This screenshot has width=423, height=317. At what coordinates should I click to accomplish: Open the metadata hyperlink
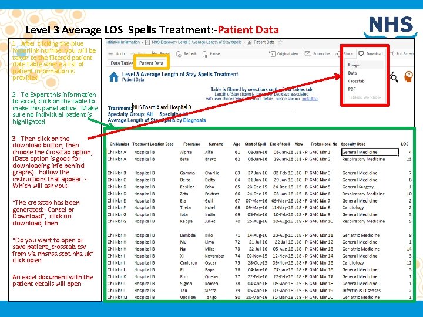click(x=310, y=99)
